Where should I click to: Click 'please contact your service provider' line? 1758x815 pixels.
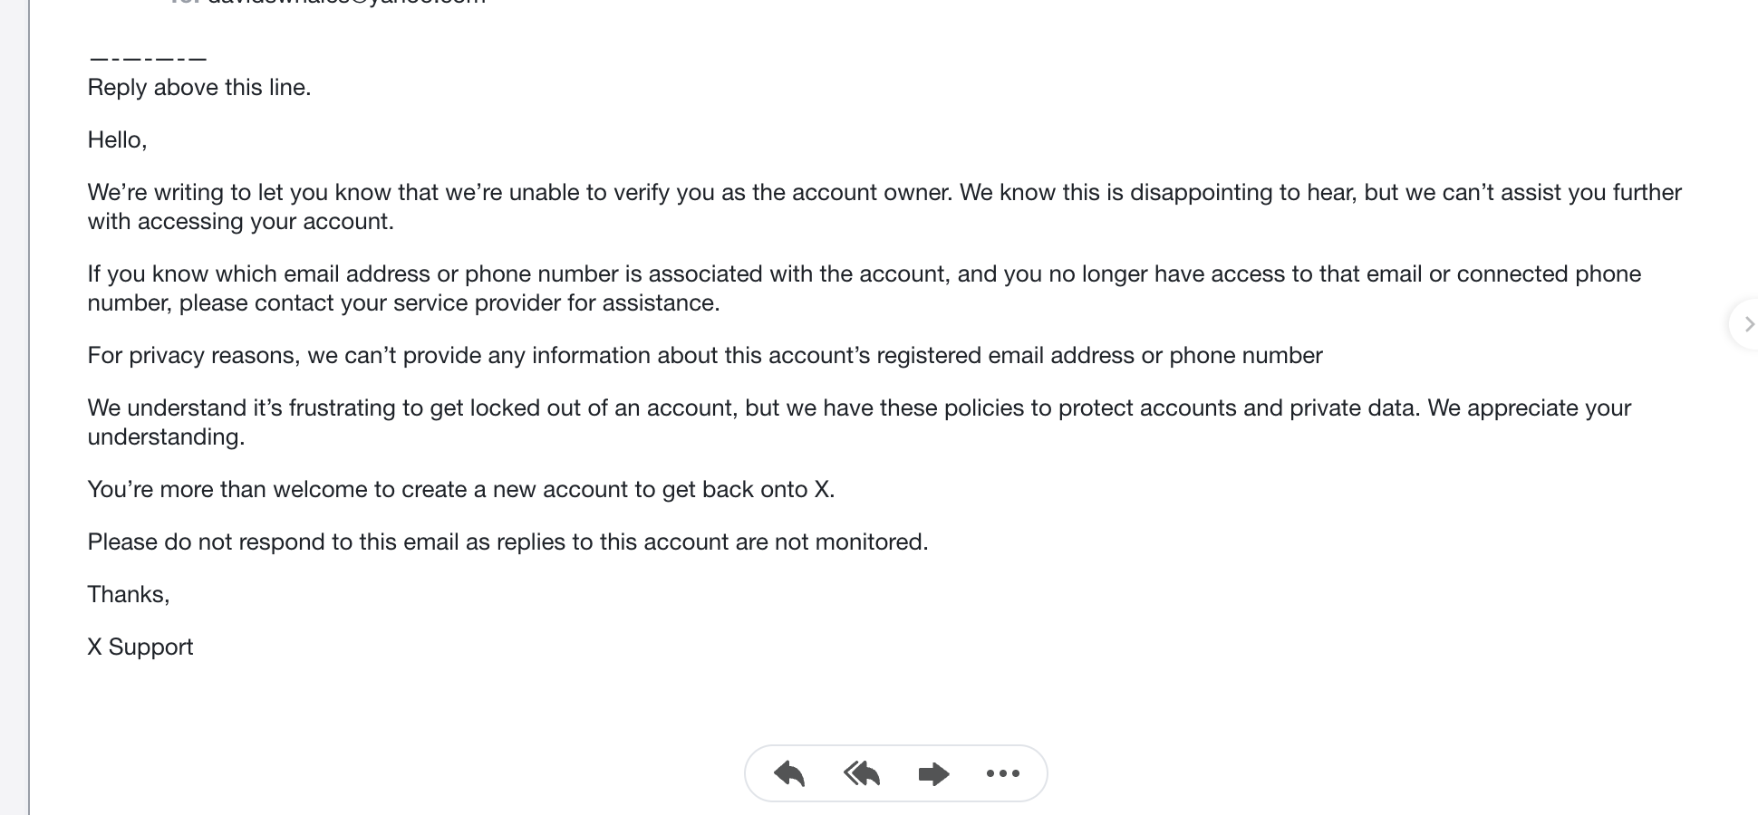(404, 303)
